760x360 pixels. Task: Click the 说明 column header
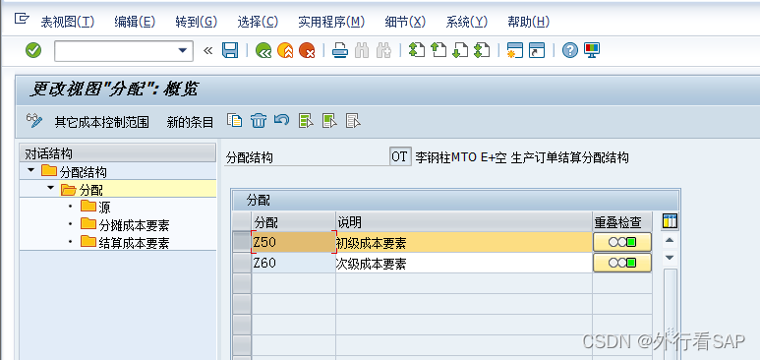(464, 221)
